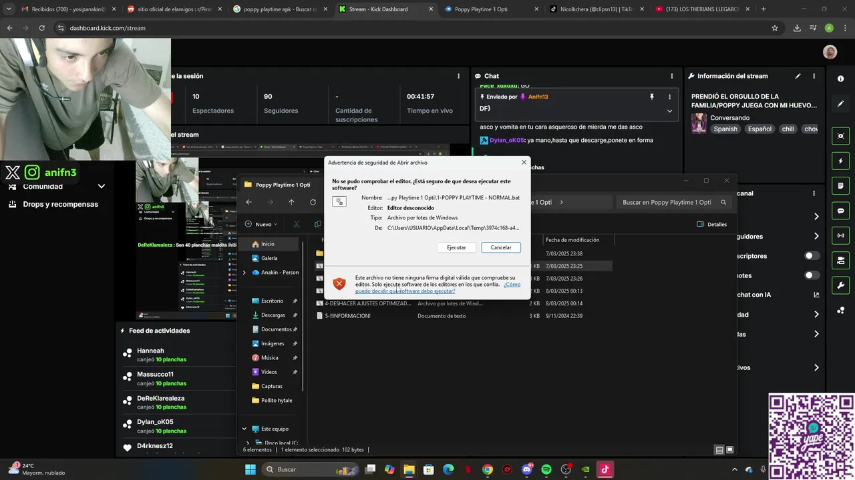855x480 pixels.
Task: Sort by Fecha de modificación column
Action: pos(572,240)
